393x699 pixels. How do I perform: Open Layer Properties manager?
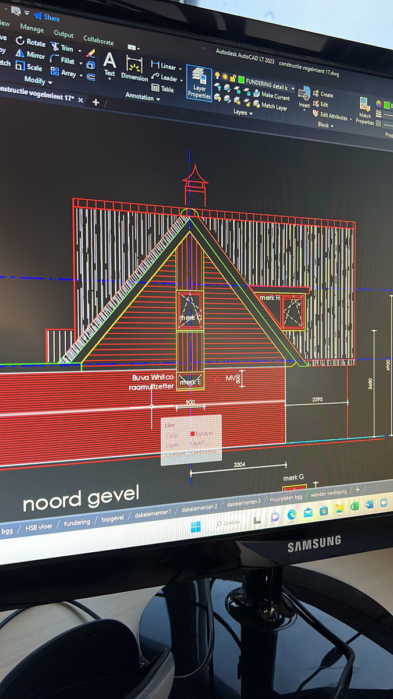coord(199,83)
